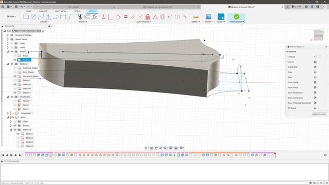Apply perpendicular constraint
329x185 pixels.
[x=140, y=17]
